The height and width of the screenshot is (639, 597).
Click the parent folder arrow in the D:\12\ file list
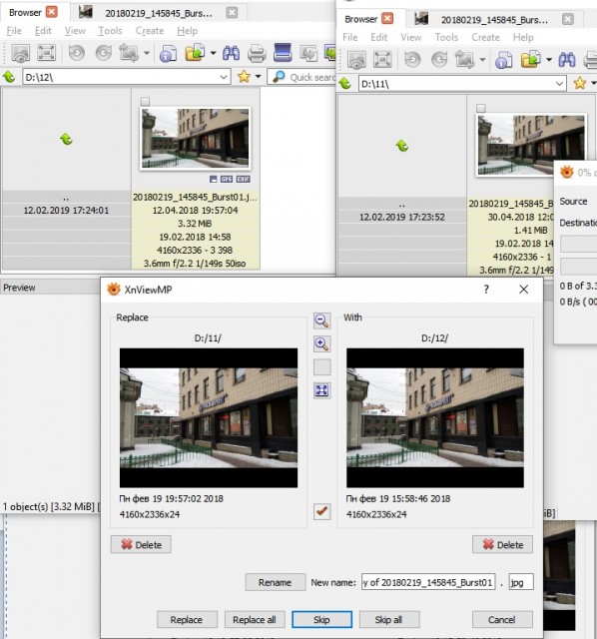click(66, 140)
